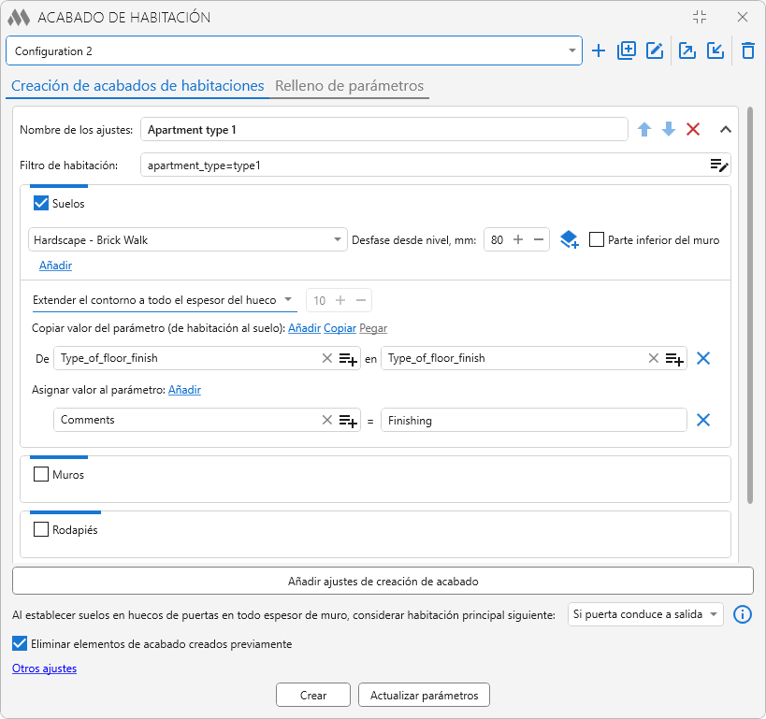Open the 'Otros ajustes' link
The width and height of the screenshot is (766, 719).
point(45,669)
